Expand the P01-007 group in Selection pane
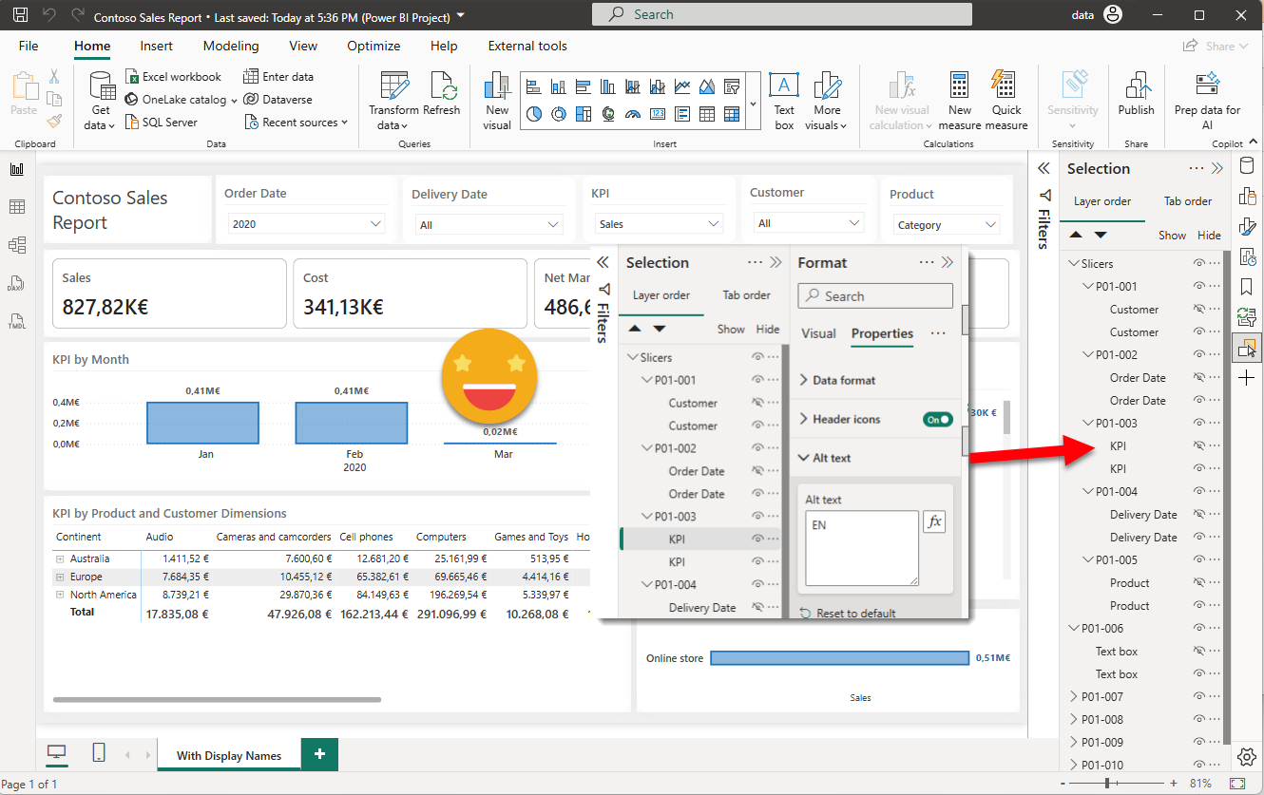Screen dimensions: 1264x795 [1075, 697]
